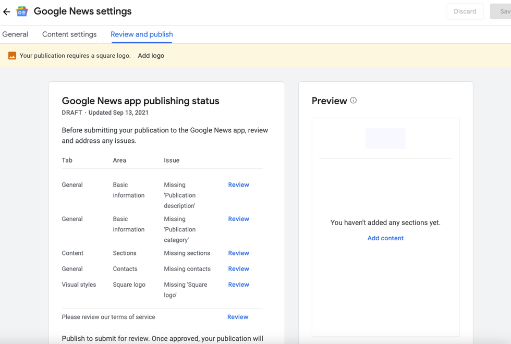Review missing Publication category issue
Viewport: 511px width, 344px height.
point(238,219)
